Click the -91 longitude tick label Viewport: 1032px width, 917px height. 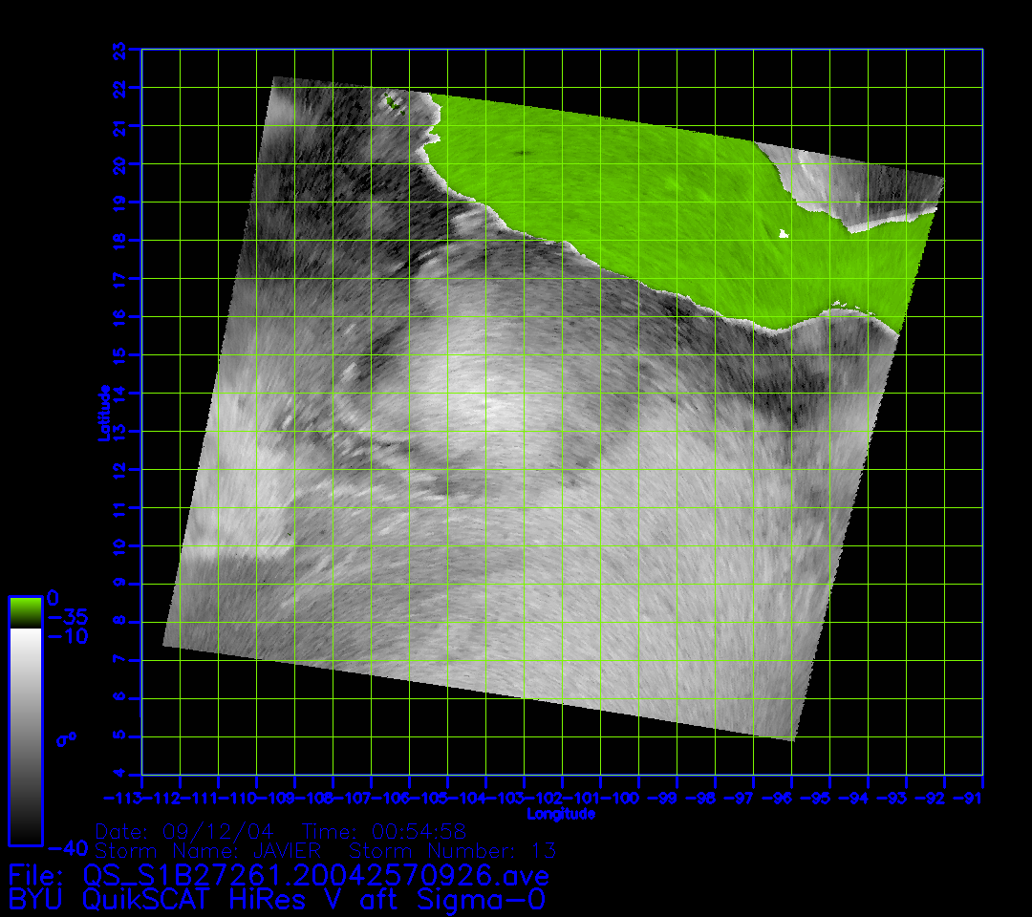tap(971, 798)
